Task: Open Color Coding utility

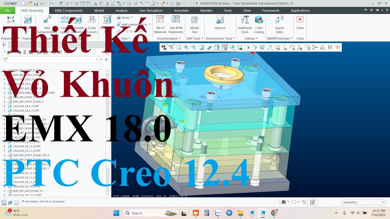Action: pyautogui.click(x=259, y=24)
